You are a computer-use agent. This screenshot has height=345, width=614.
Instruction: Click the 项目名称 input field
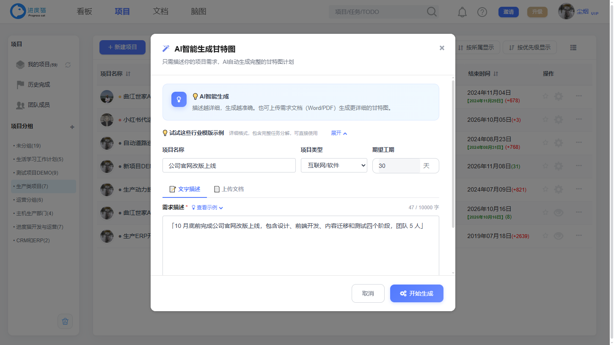[x=229, y=165]
